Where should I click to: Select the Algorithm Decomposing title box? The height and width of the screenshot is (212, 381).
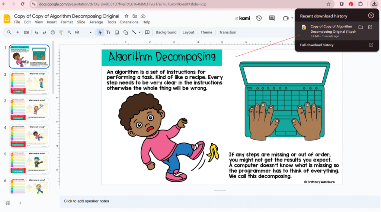162,58
